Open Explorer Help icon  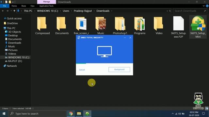click(x=207, y=6)
